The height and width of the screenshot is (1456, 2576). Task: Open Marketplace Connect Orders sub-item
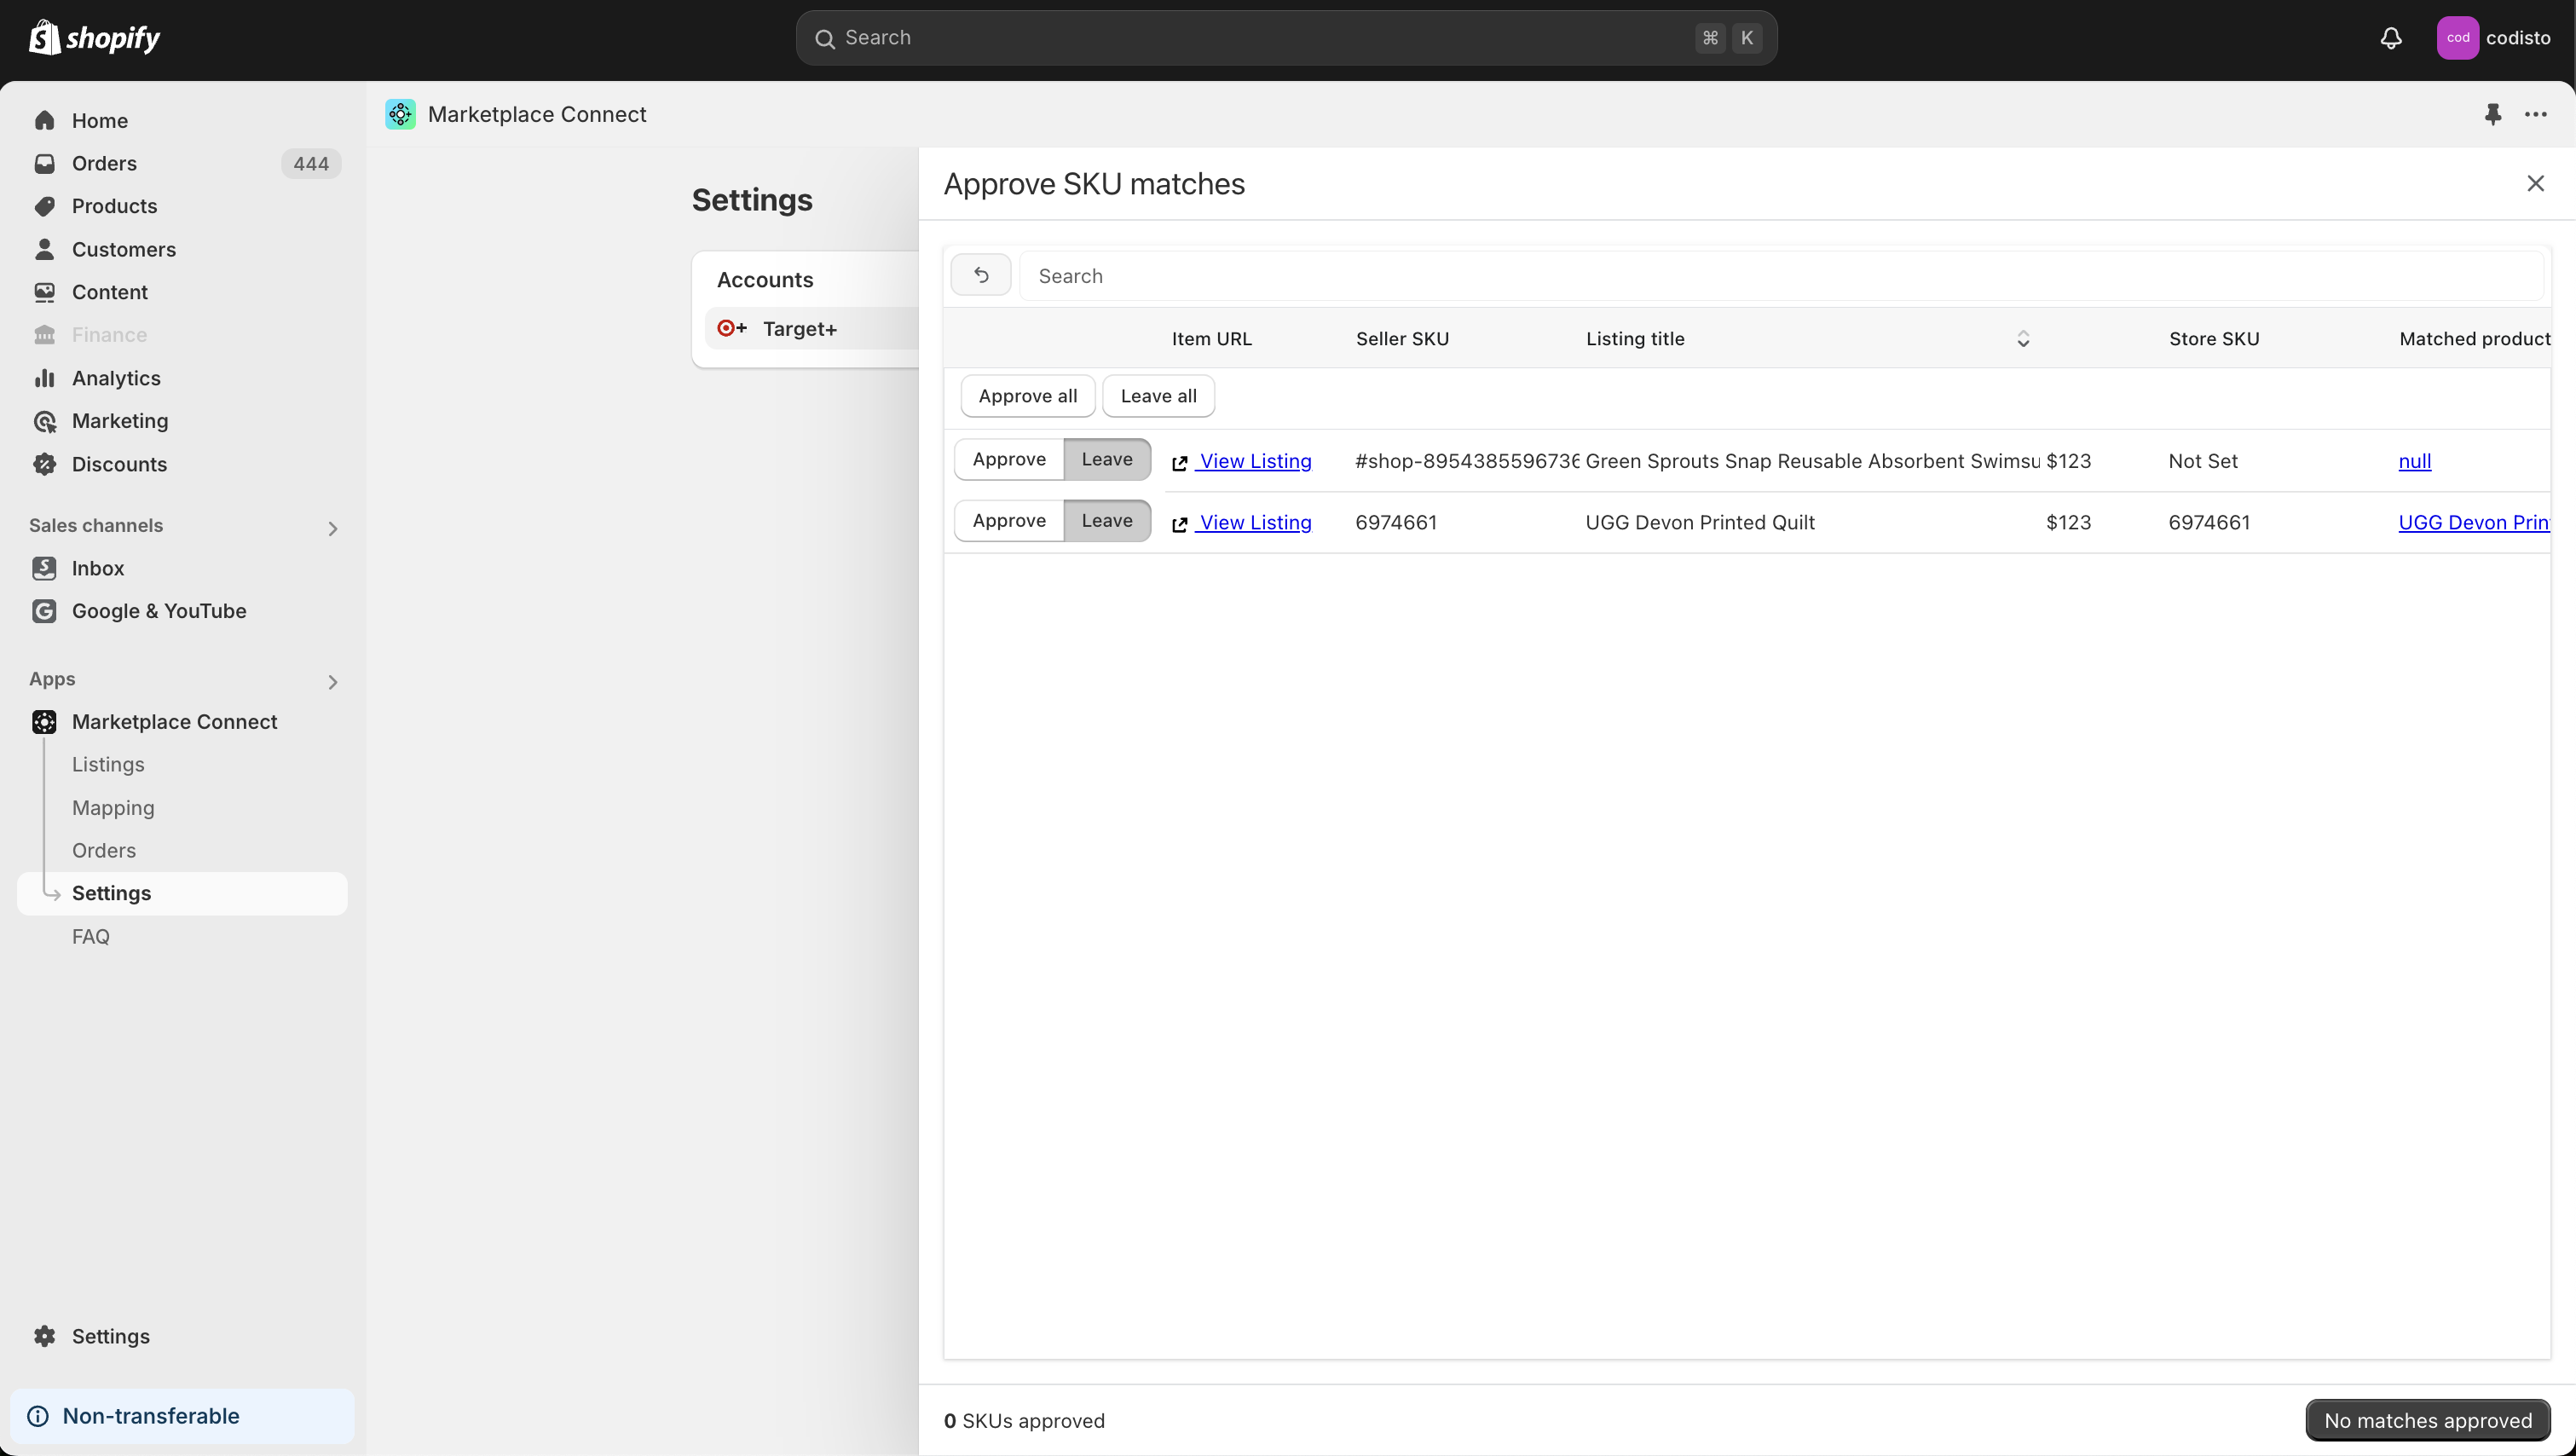point(104,850)
